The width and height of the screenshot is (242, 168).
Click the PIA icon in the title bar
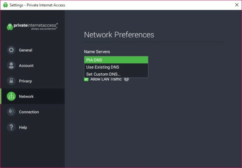5,5
